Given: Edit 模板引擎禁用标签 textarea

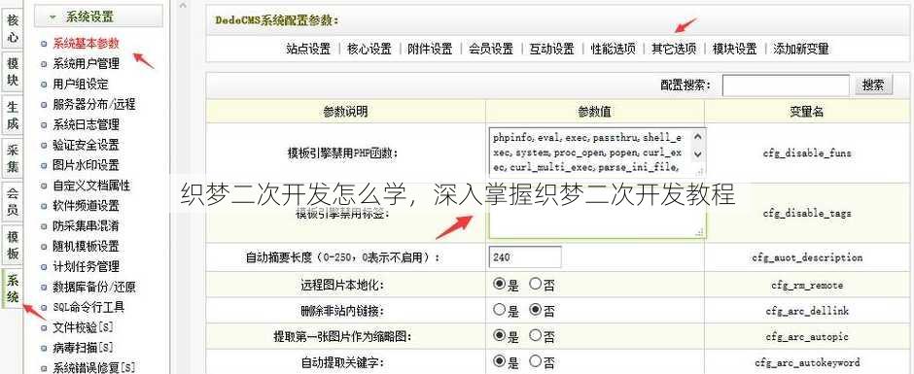Looking at the screenshot, I should coord(597,213).
